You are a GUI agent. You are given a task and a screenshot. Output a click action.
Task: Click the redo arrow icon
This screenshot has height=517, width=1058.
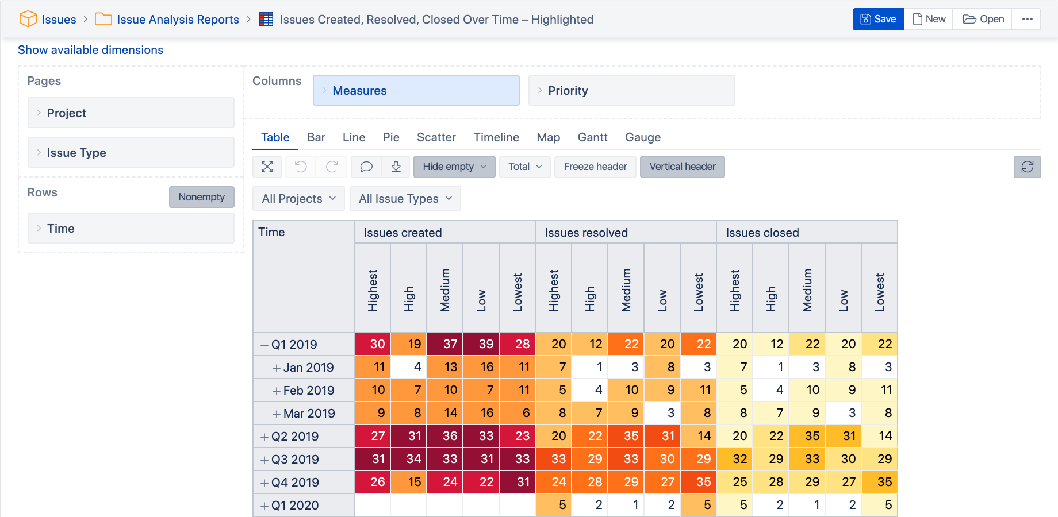pyautogui.click(x=332, y=167)
